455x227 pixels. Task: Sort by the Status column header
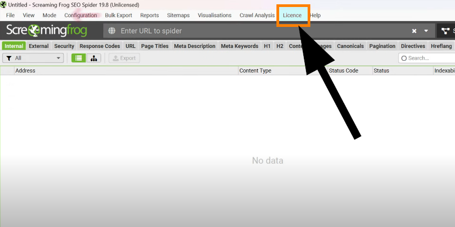[x=402, y=70]
